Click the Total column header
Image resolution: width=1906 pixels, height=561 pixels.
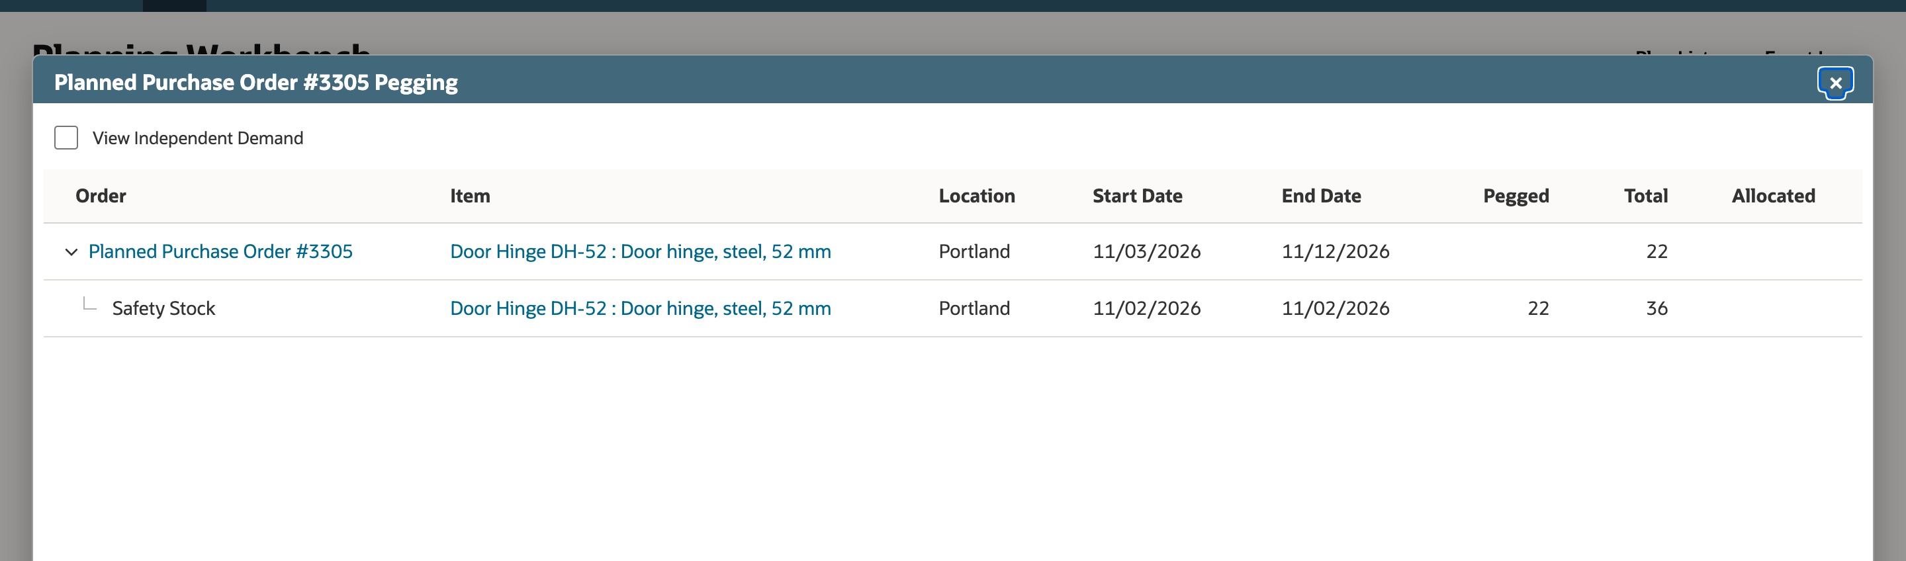(1645, 196)
